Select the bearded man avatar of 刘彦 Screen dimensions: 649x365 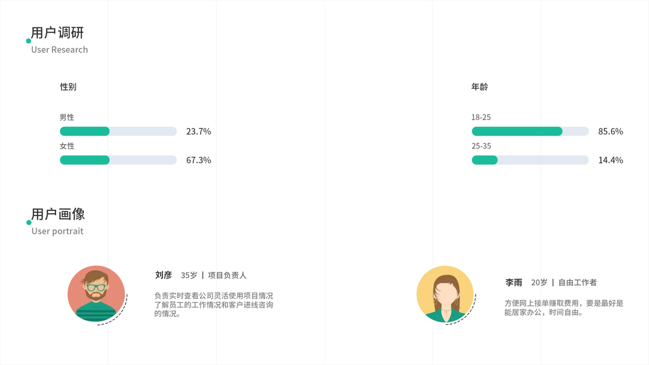(x=96, y=294)
